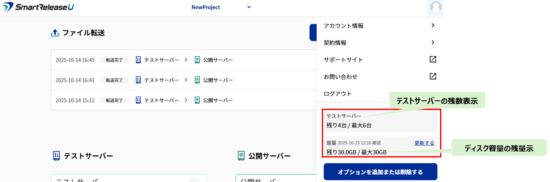Choose お問い合わせ in the account menu

(341, 77)
